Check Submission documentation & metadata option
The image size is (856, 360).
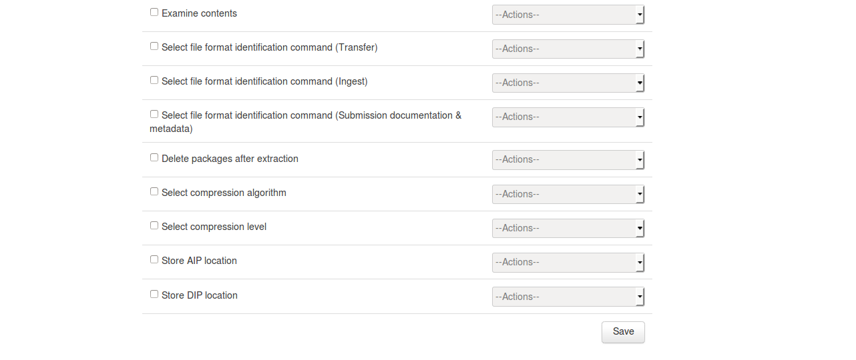[x=154, y=114]
